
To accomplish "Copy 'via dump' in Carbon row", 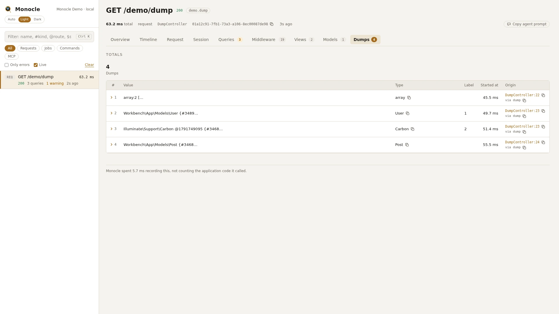I will point(524,132).
